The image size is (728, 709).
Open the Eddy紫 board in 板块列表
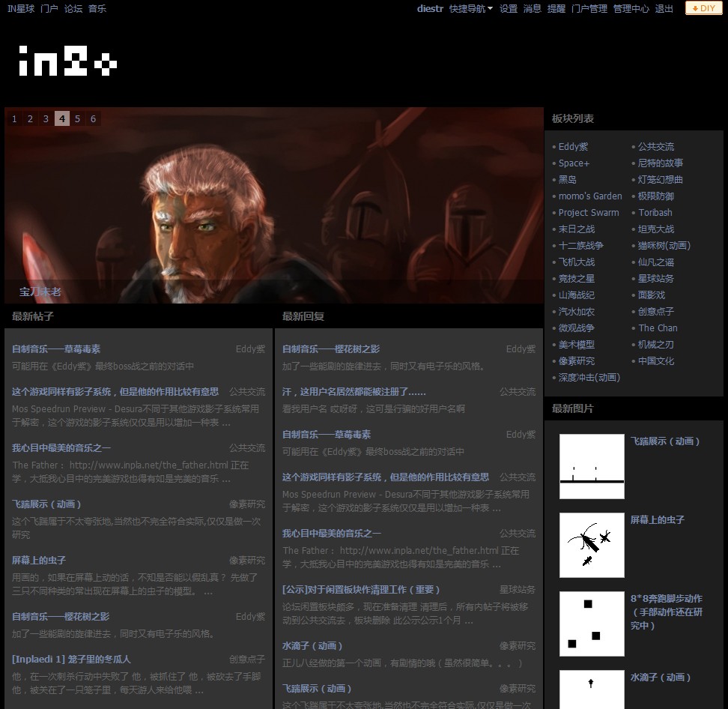click(x=573, y=147)
